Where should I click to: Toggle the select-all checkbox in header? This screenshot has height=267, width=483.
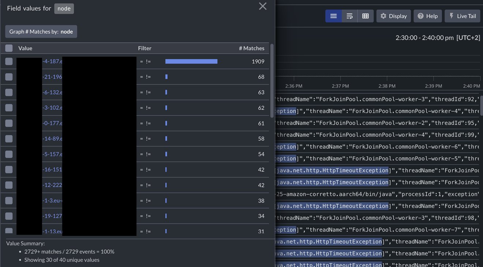pos(9,48)
